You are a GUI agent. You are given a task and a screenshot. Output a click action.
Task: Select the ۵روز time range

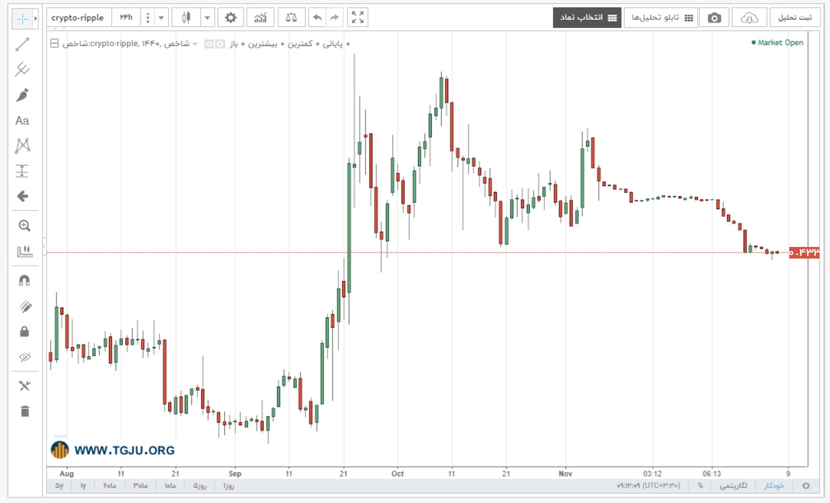[200, 486]
